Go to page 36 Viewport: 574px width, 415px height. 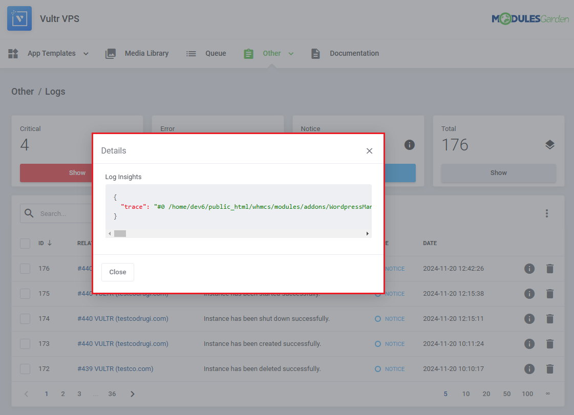click(x=112, y=394)
